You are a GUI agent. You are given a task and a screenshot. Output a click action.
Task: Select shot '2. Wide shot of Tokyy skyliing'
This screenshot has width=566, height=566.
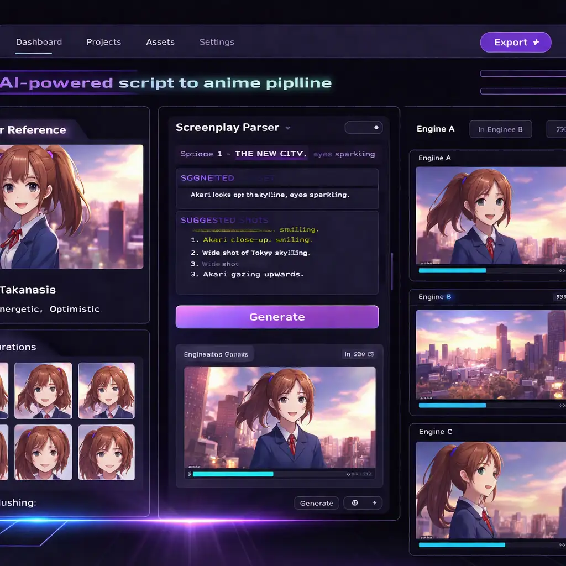[x=250, y=253]
